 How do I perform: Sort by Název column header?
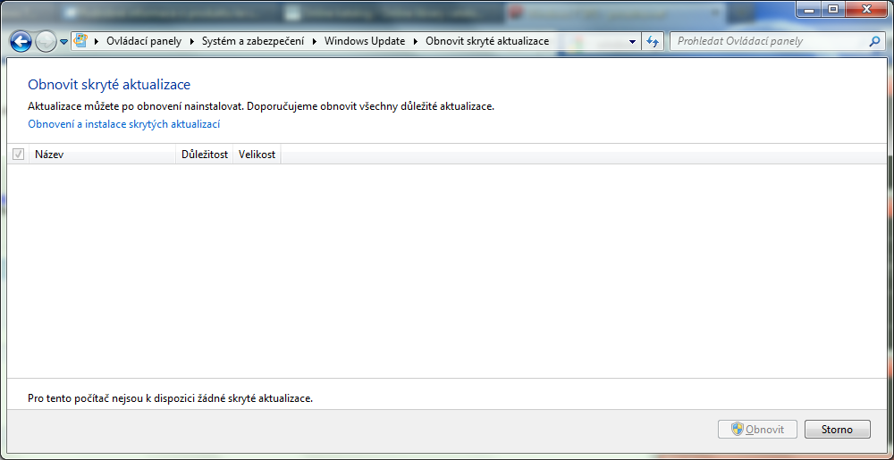[x=102, y=155]
